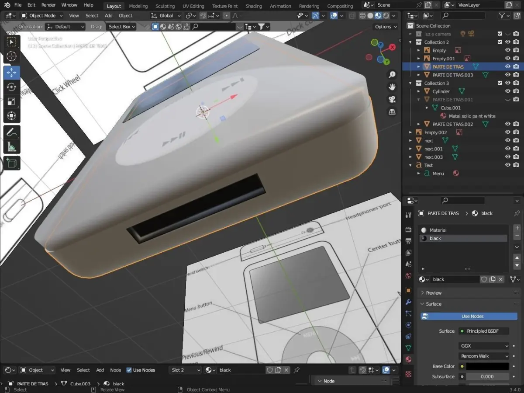Pick the Rotate tool
524x393 pixels.
tap(12, 87)
